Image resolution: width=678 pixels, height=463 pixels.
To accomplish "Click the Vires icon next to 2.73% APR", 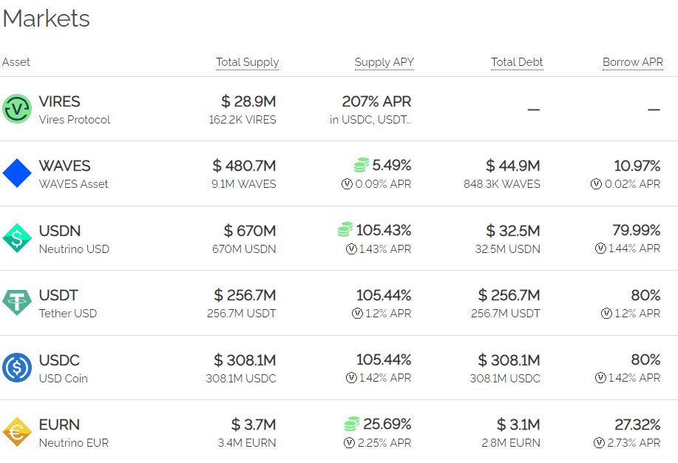I will 599,443.
